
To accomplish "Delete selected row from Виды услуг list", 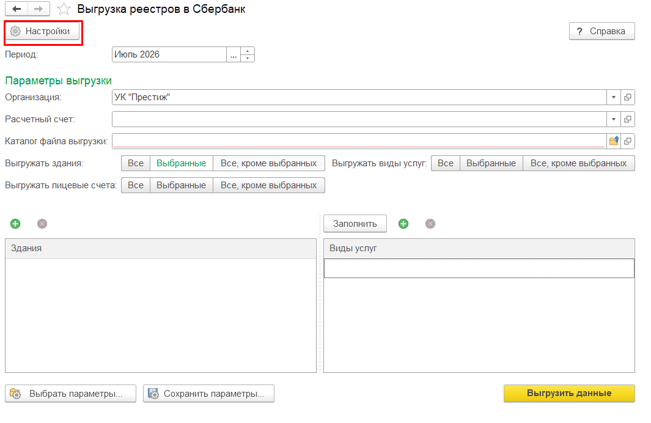I will [430, 224].
